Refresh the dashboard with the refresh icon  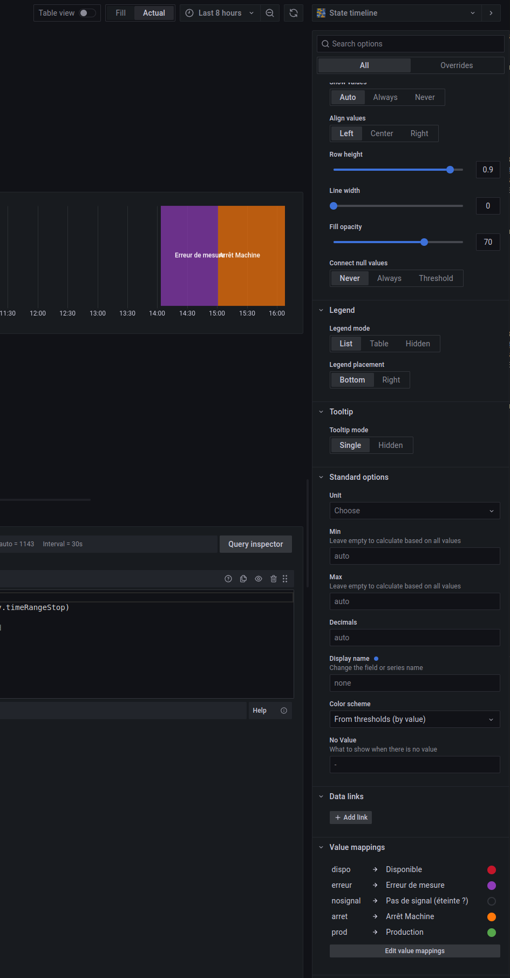294,13
